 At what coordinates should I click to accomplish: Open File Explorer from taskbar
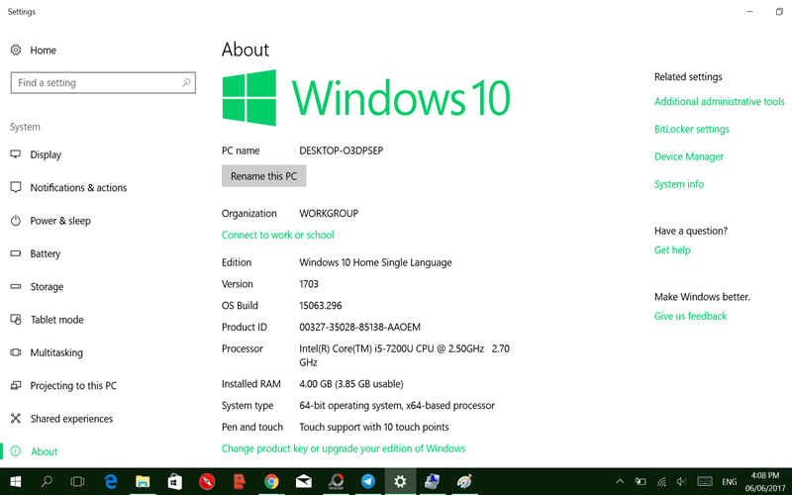pos(143,481)
